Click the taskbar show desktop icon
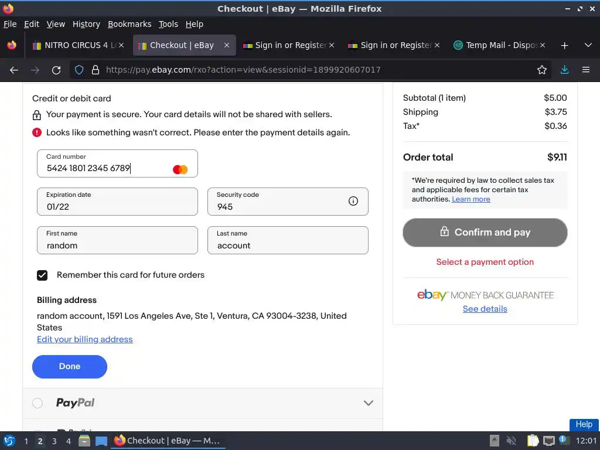 click(x=101, y=441)
